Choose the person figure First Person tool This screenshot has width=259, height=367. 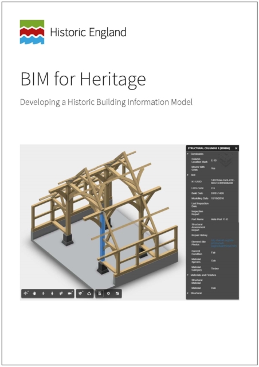(52, 293)
